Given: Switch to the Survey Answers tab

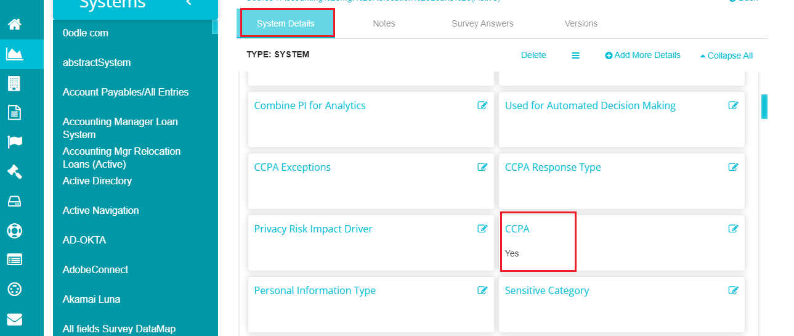Looking at the screenshot, I should 482,23.
